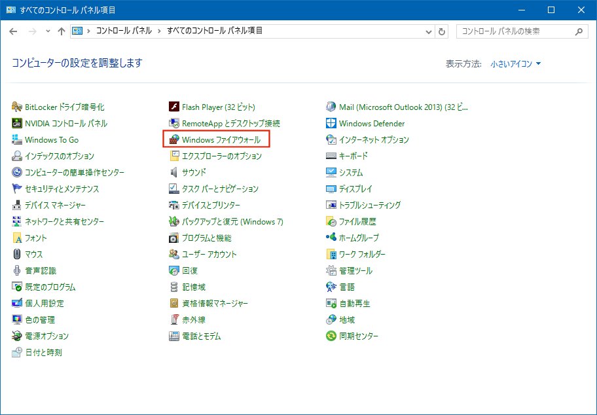Click the インデックスのオプション icon

pos(17,156)
